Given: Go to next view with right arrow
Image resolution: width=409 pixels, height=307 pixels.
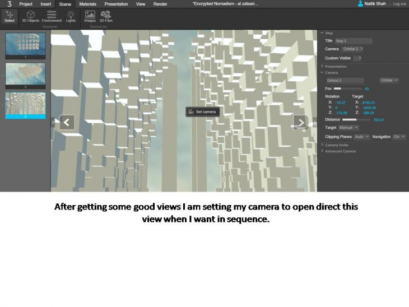Looking at the screenshot, I should (300, 122).
